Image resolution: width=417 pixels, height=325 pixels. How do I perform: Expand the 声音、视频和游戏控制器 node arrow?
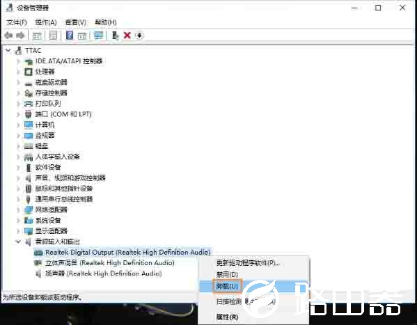pos(18,178)
